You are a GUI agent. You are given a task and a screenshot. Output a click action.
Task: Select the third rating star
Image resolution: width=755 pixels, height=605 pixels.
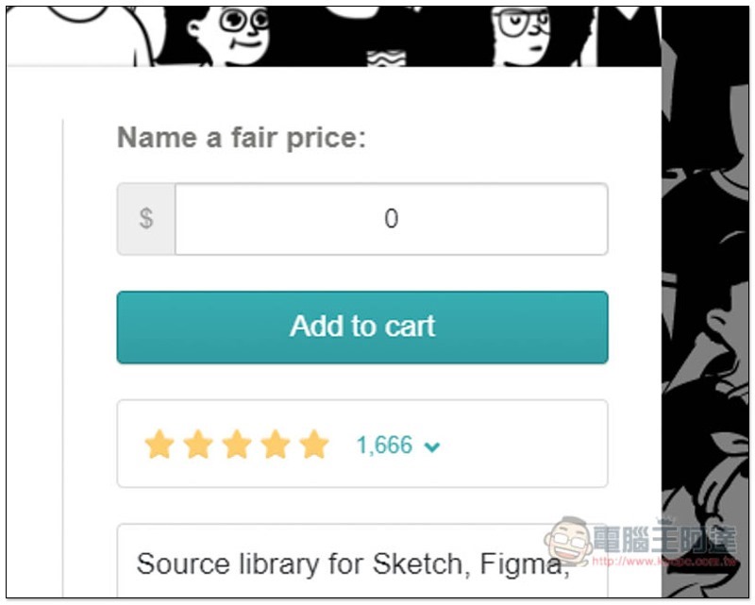[x=237, y=445]
